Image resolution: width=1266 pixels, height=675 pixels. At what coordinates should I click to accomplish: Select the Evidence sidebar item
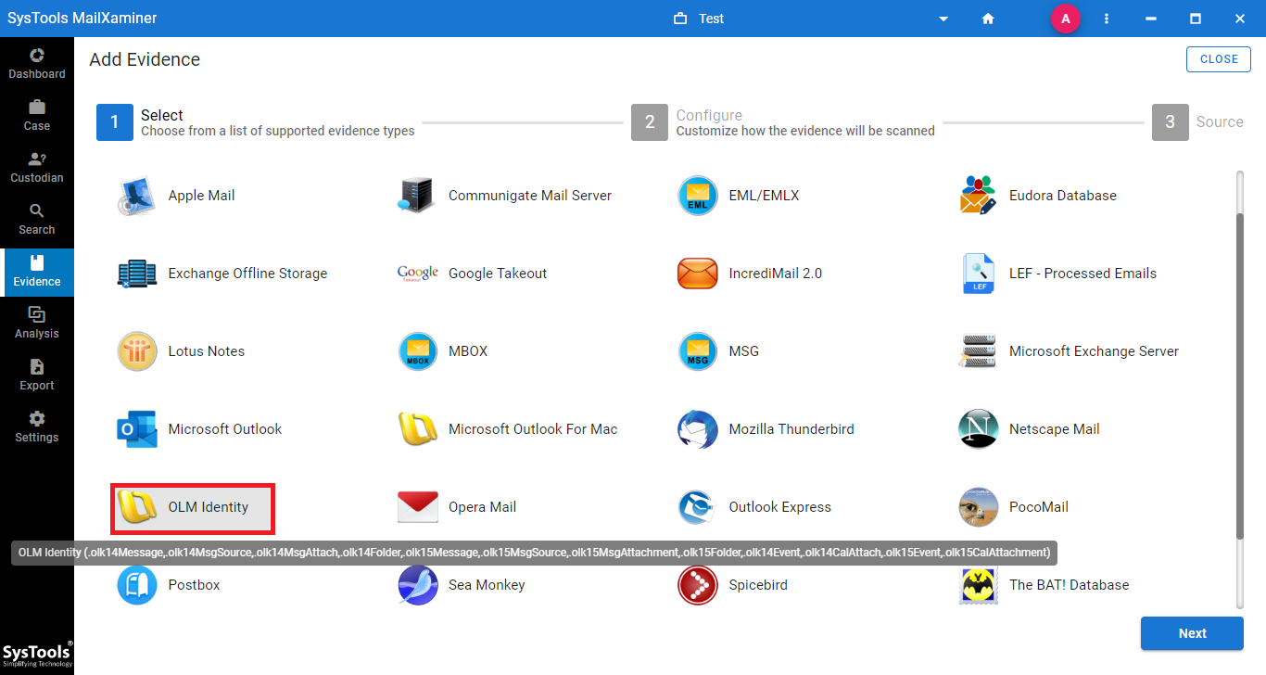[37, 271]
